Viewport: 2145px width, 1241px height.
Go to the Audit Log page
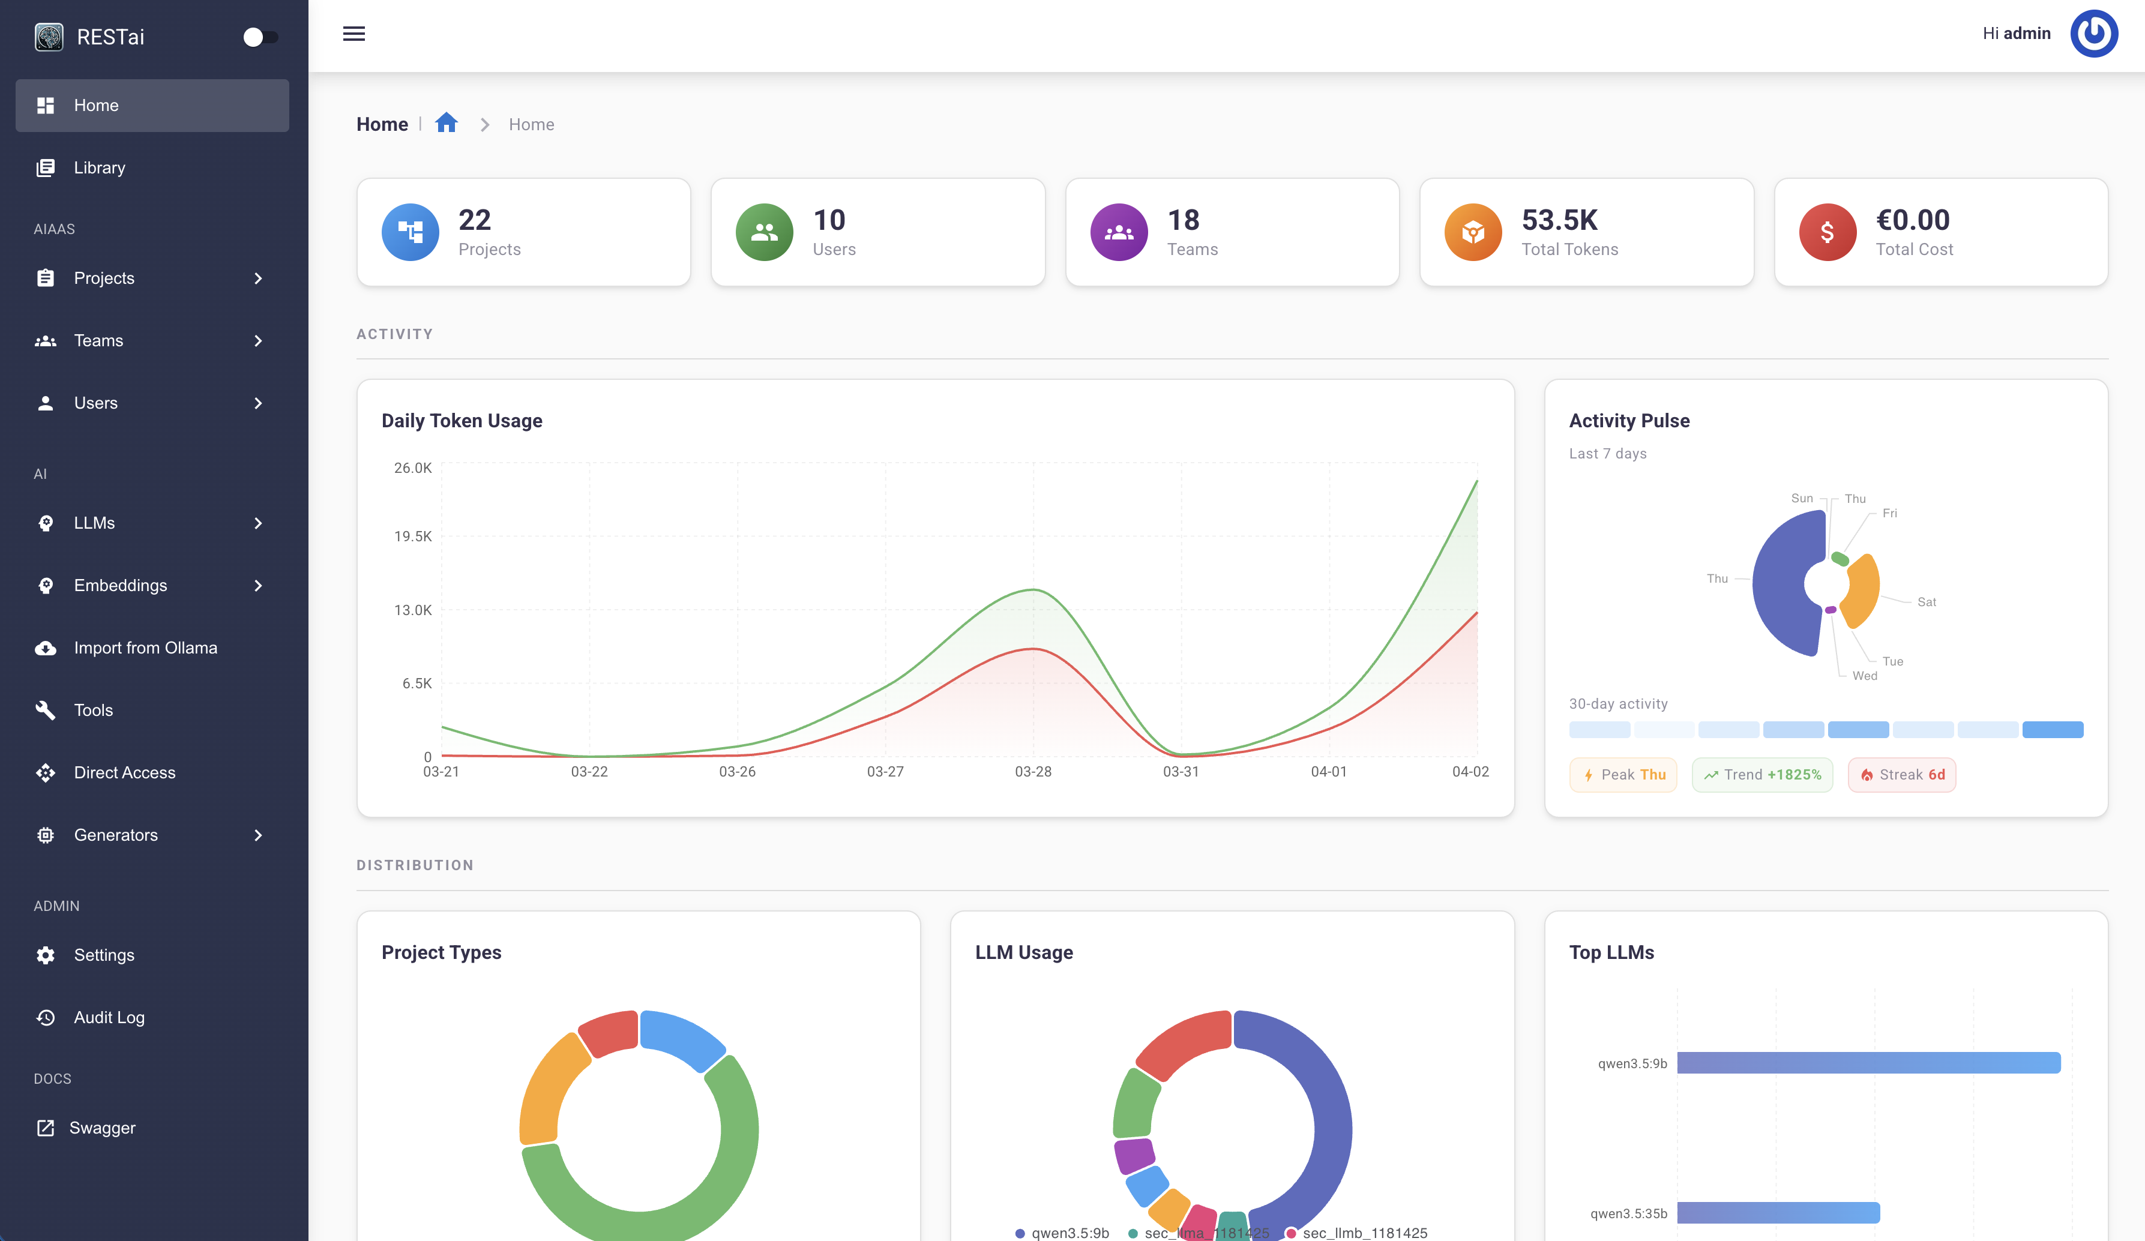click(109, 1018)
